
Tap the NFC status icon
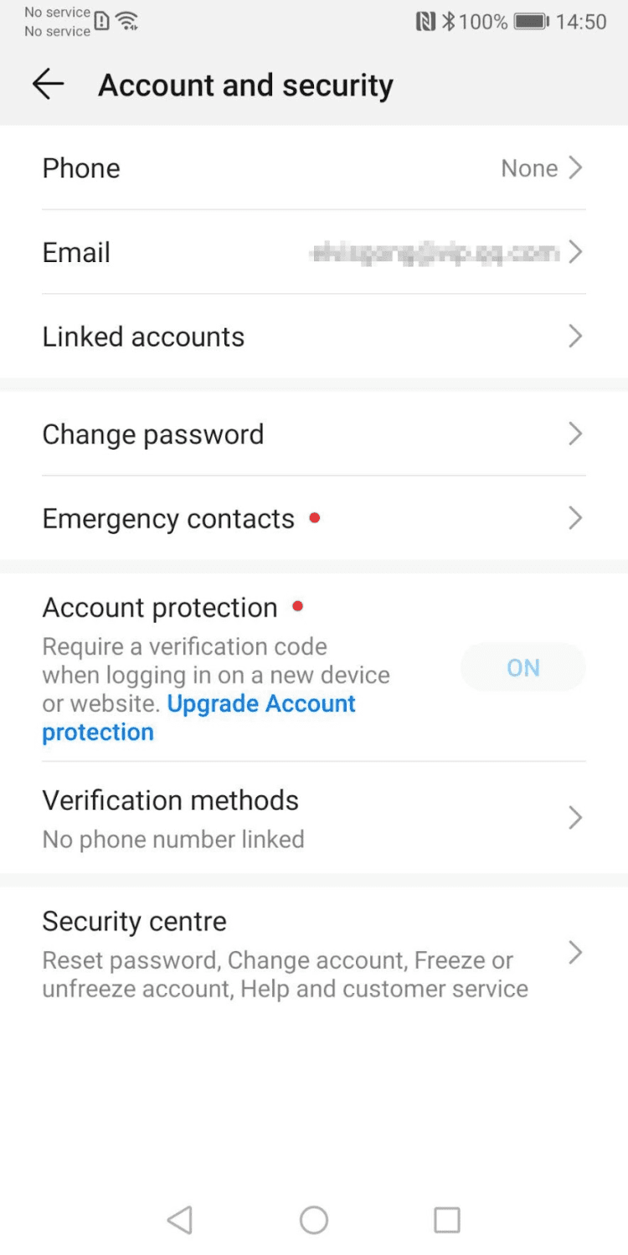click(x=425, y=22)
